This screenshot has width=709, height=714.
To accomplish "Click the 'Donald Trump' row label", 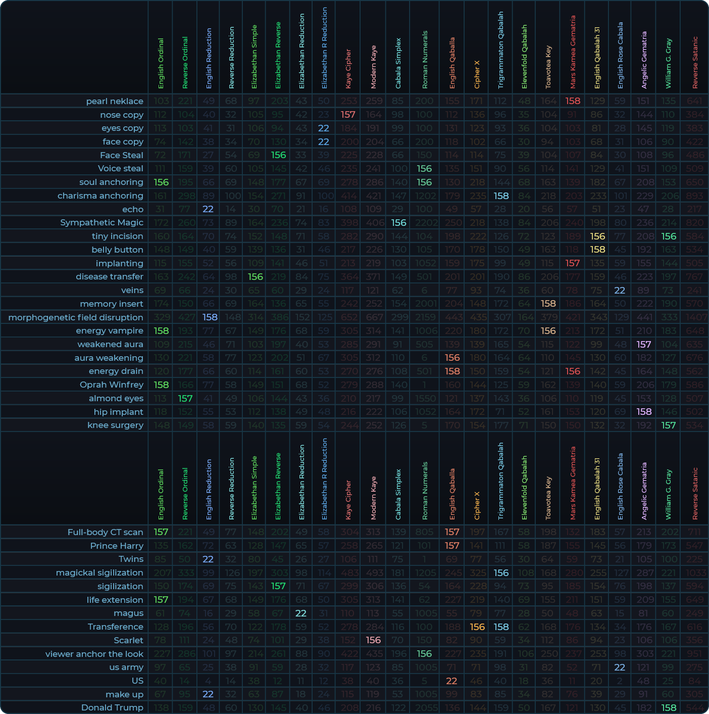I will (x=112, y=707).
